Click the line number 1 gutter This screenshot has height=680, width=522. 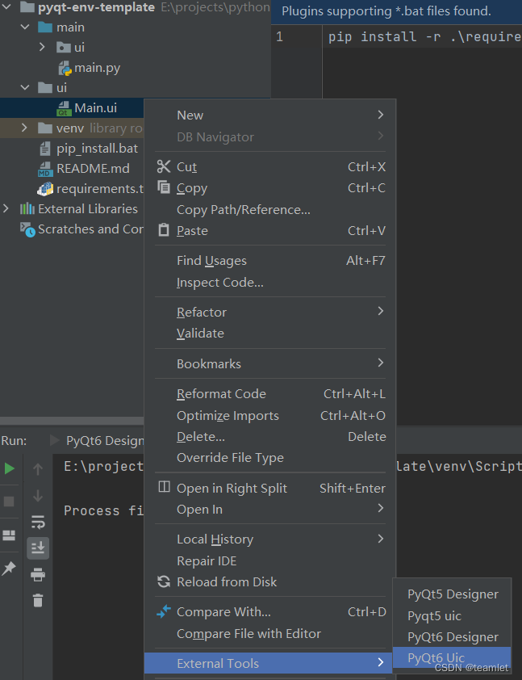coord(279,37)
